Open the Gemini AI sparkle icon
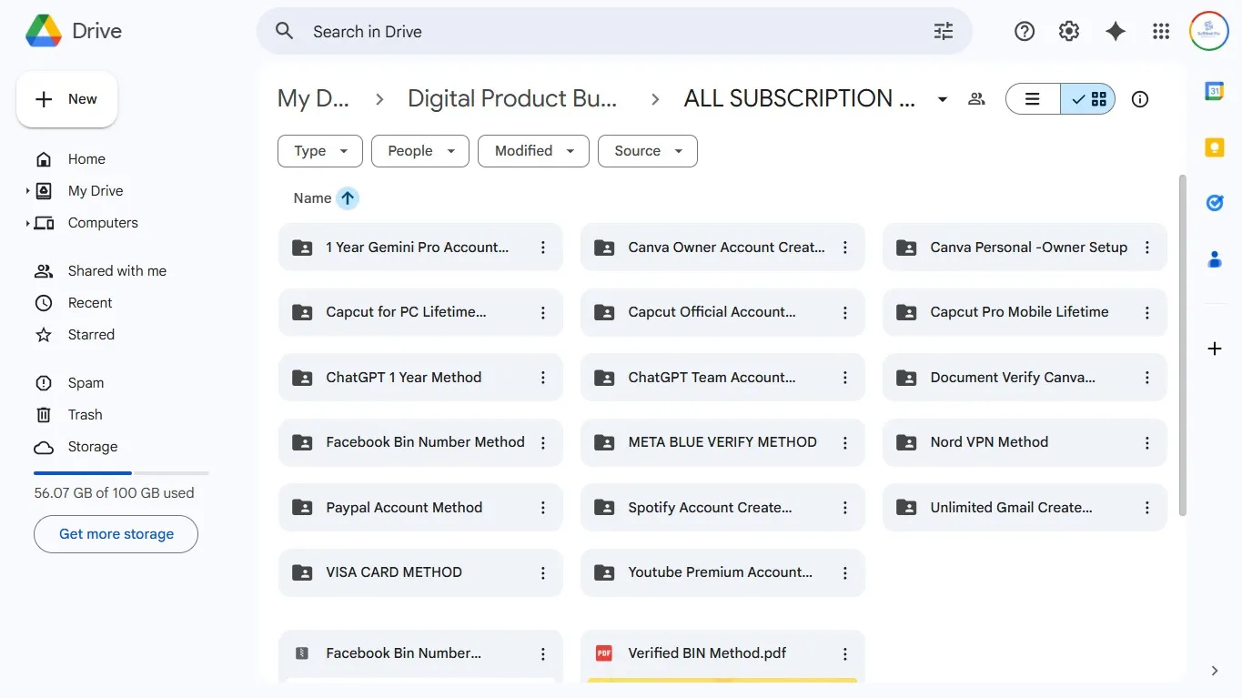The width and height of the screenshot is (1242, 698). [1116, 32]
